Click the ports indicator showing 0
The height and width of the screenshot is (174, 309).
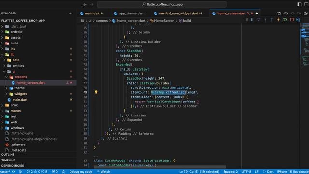pyautogui.click(x=55, y=172)
